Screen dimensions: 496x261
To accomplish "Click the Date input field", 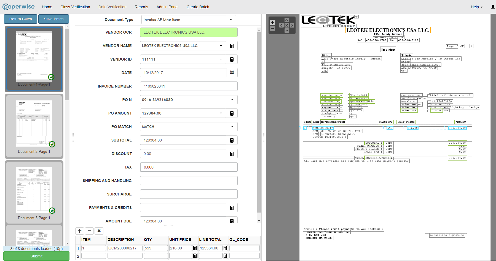I will click(x=183, y=73).
